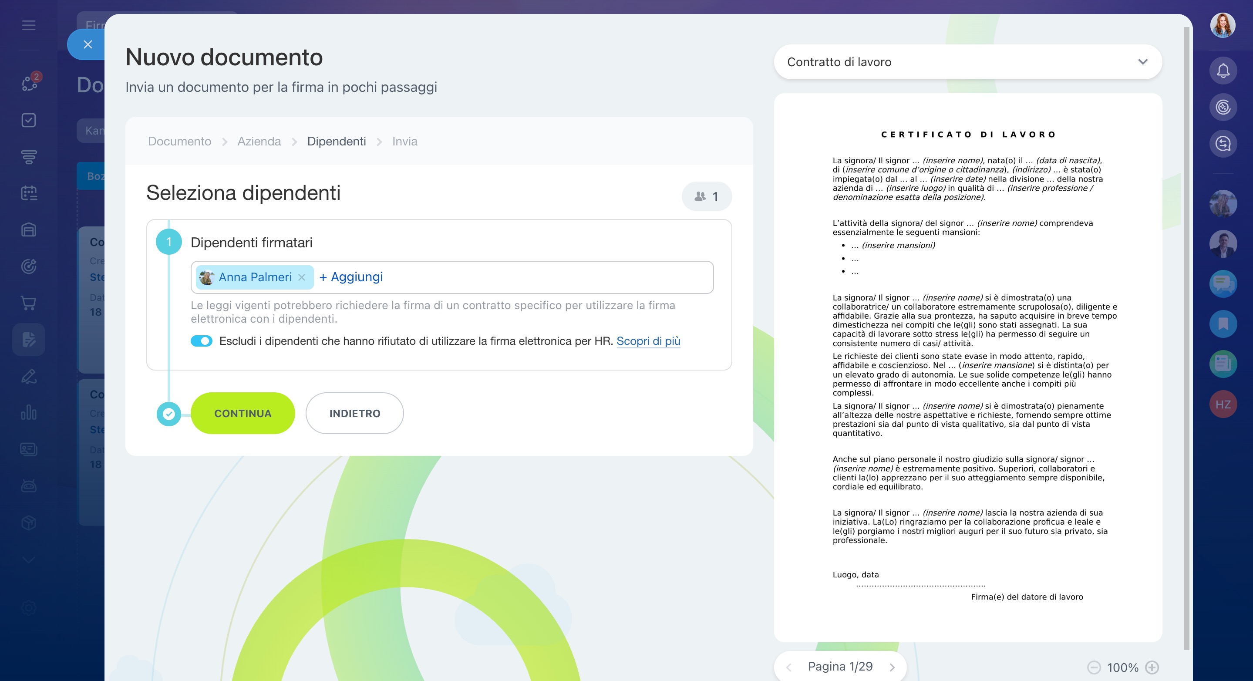Image resolution: width=1253 pixels, height=681 pixels.
Task: Expand more sidebar items chevron
Action: click(29, 560)
